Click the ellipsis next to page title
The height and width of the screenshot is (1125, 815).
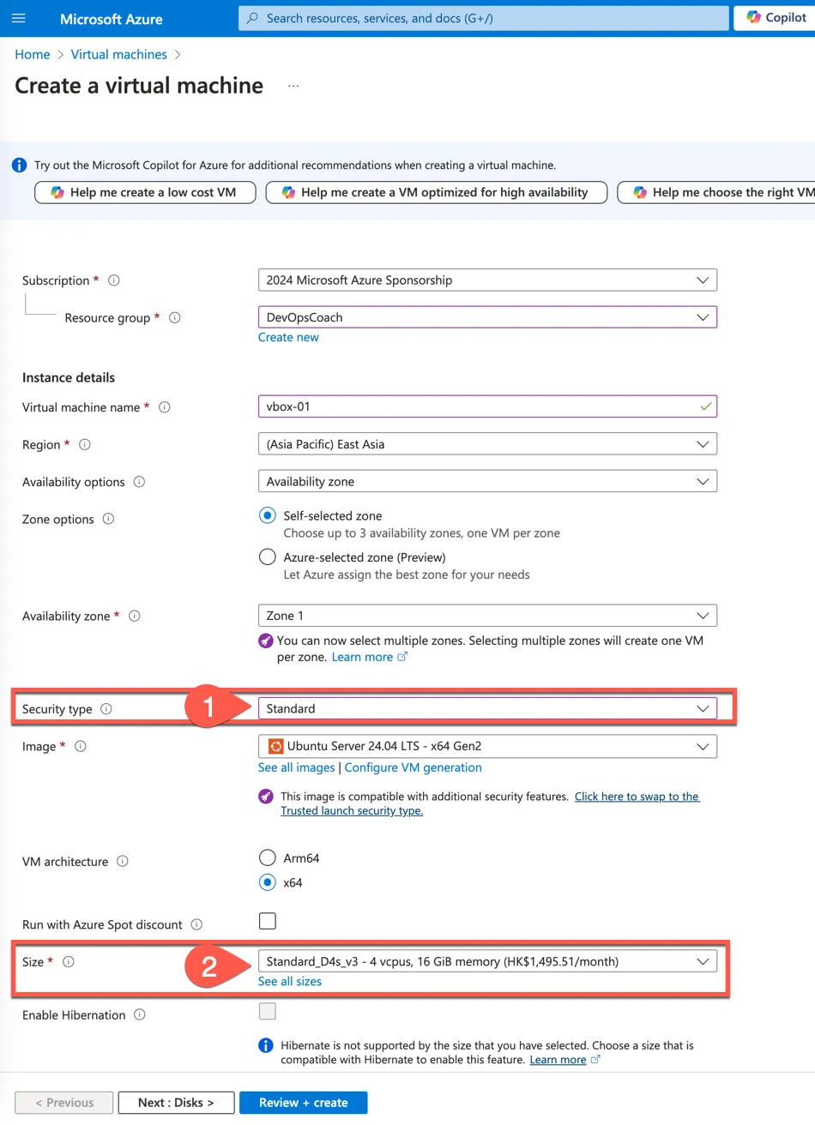(x=293, y=87)
